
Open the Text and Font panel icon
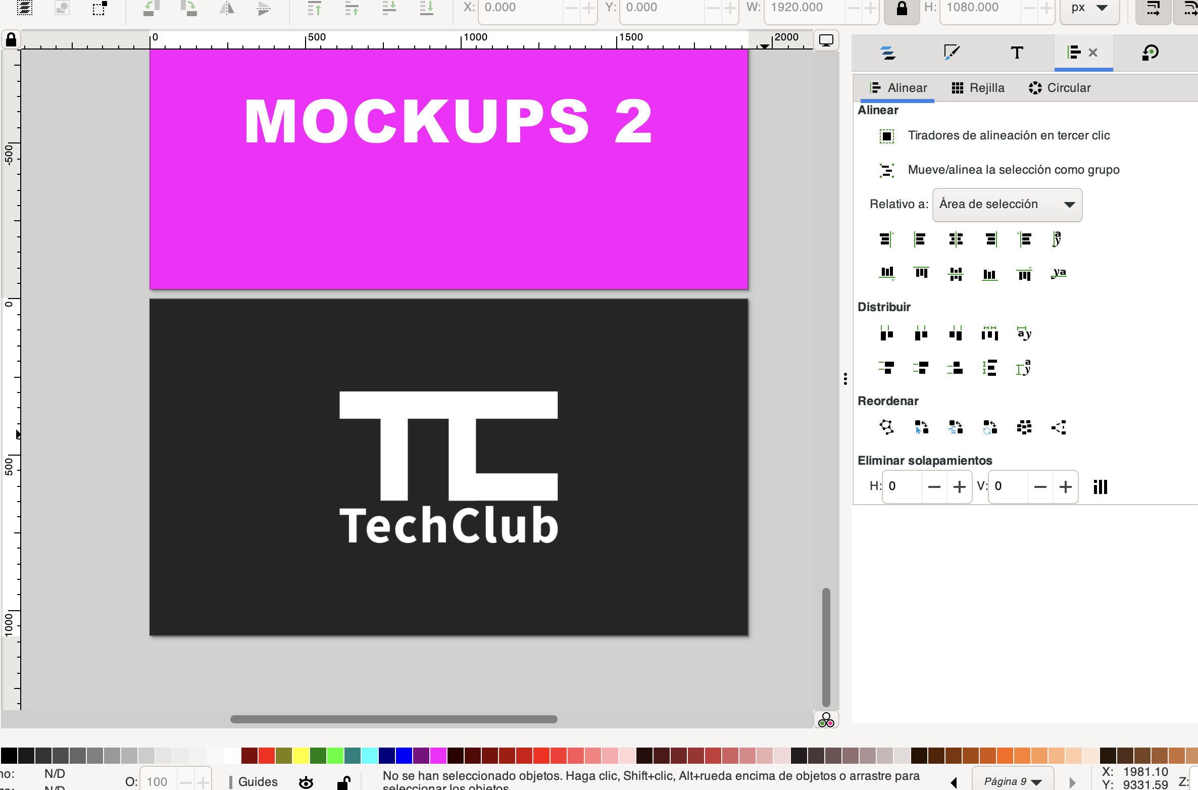point(1017,53)
